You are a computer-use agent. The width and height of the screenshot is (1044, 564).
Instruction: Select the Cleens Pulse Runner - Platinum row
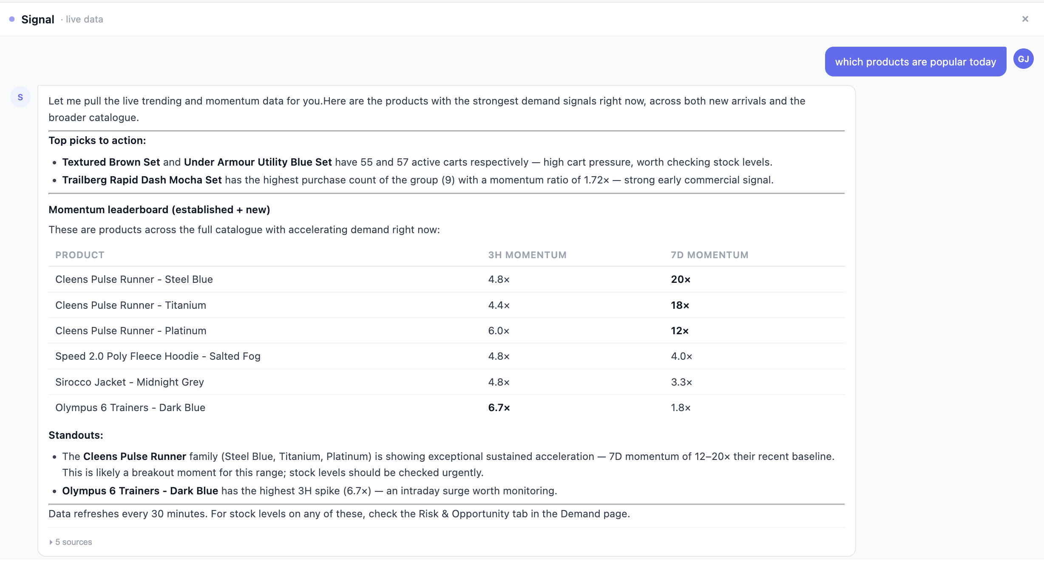[130, 330]
